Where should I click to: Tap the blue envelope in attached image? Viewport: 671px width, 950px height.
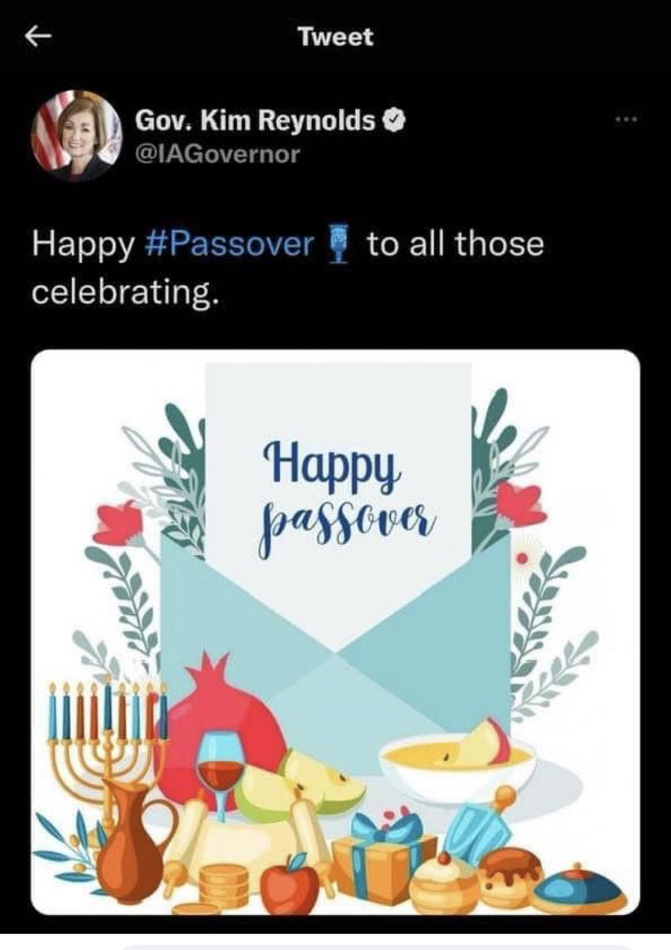pyautogui.click(x=335, y=633)
